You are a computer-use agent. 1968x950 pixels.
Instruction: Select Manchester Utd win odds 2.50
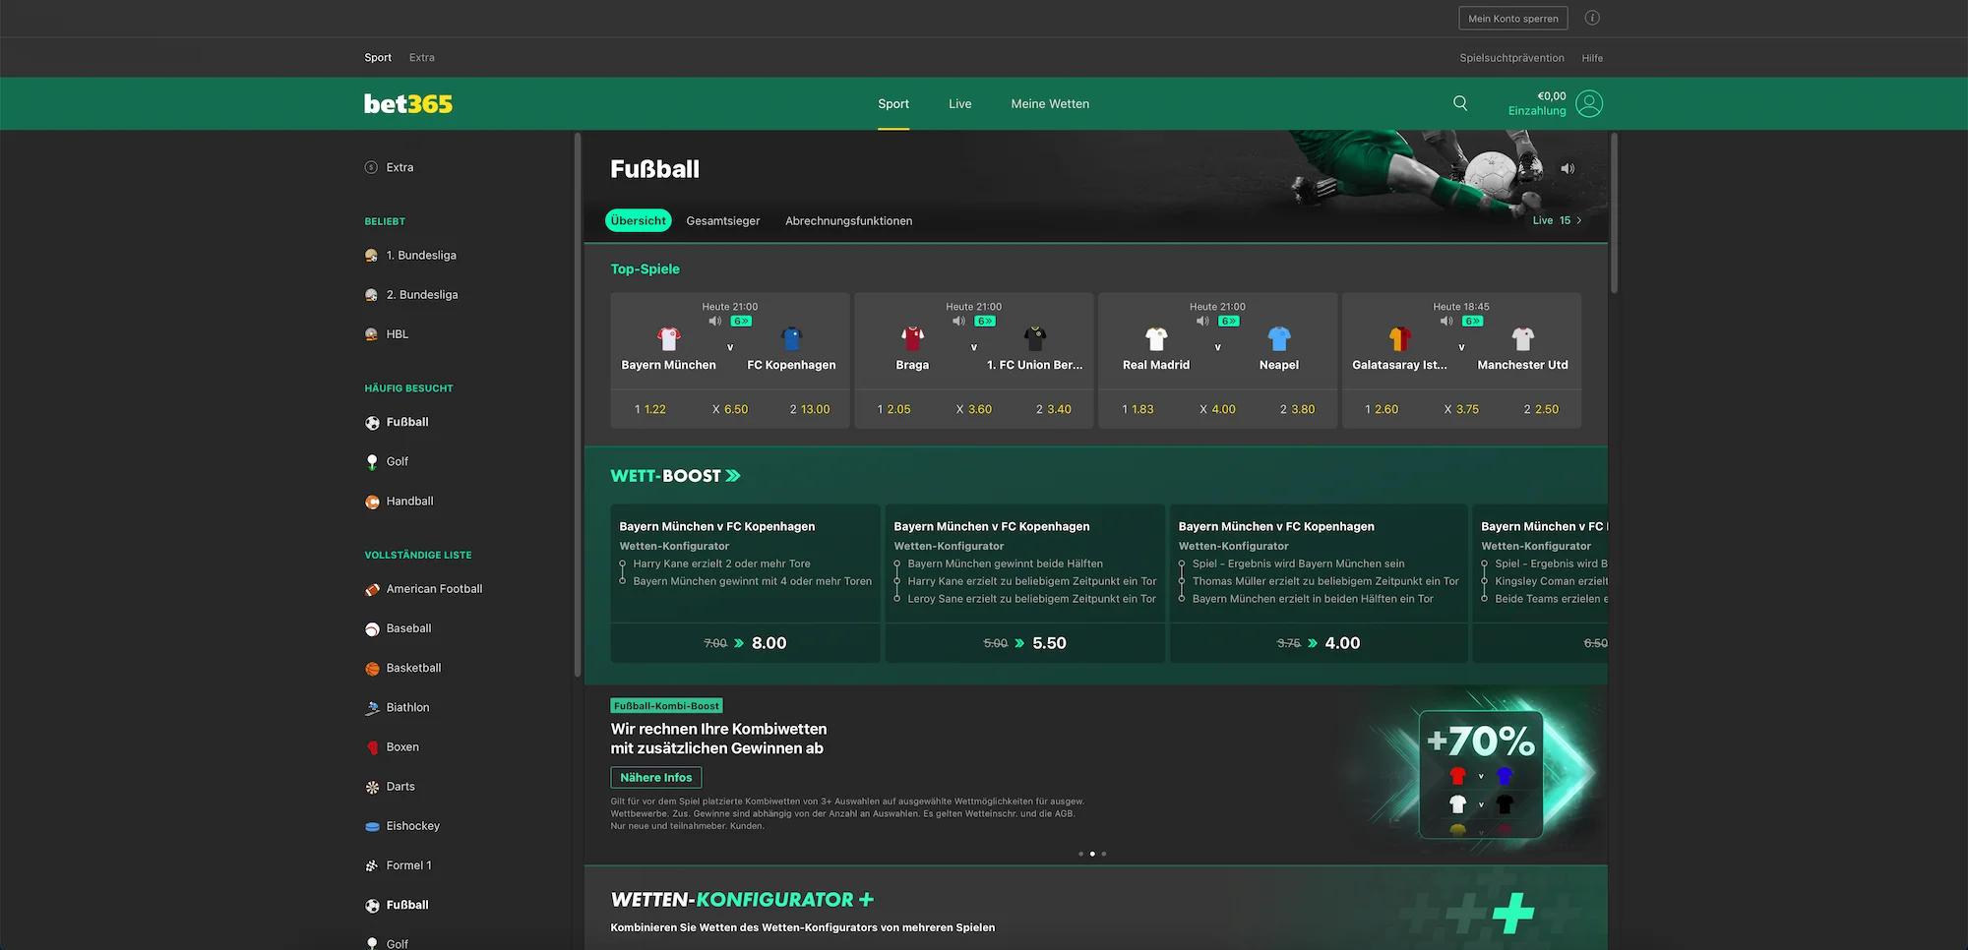coord(1541,409)
